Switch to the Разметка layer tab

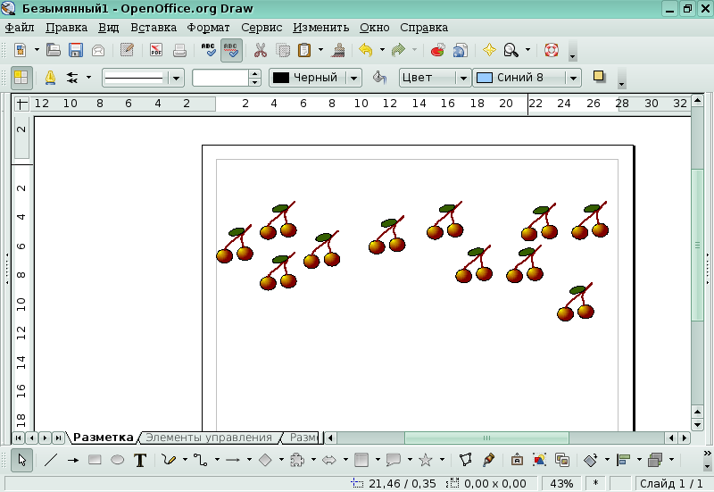click(x=103, y=438)
